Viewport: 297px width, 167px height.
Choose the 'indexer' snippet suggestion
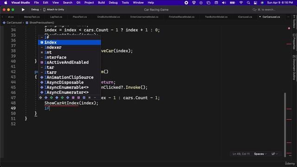click(70, 47)
